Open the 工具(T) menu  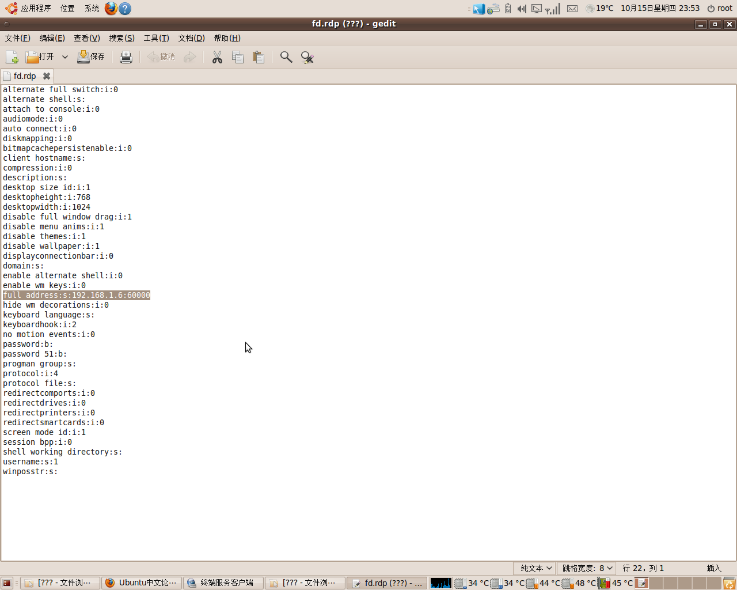point(157,38)
